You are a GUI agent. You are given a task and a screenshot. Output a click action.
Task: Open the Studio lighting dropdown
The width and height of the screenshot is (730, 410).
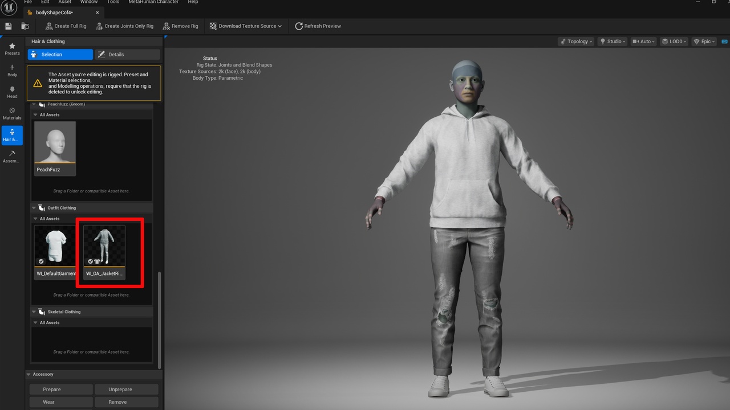[x=613, y=42]
